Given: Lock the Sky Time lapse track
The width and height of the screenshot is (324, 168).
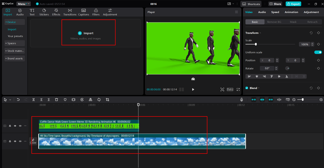Looking at the screenshot, I should click(x=10, y=141).
